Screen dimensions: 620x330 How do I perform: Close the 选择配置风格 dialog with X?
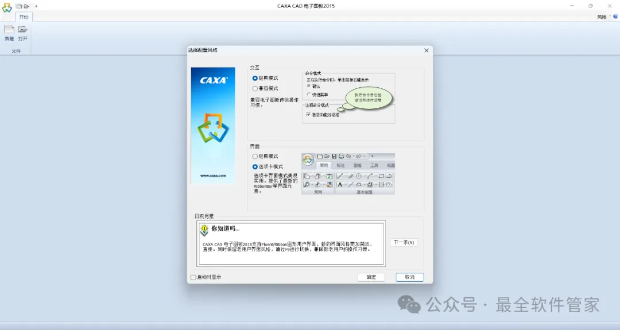[426, 50]
